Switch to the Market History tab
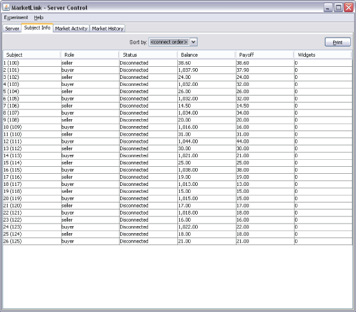 tap(107, 29)
